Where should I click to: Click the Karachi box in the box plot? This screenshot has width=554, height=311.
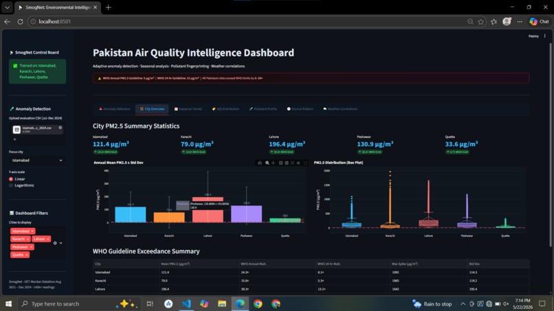point(390,226)
